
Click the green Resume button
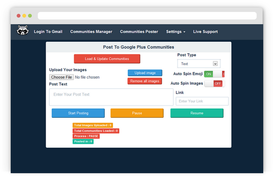coord(197,113)
